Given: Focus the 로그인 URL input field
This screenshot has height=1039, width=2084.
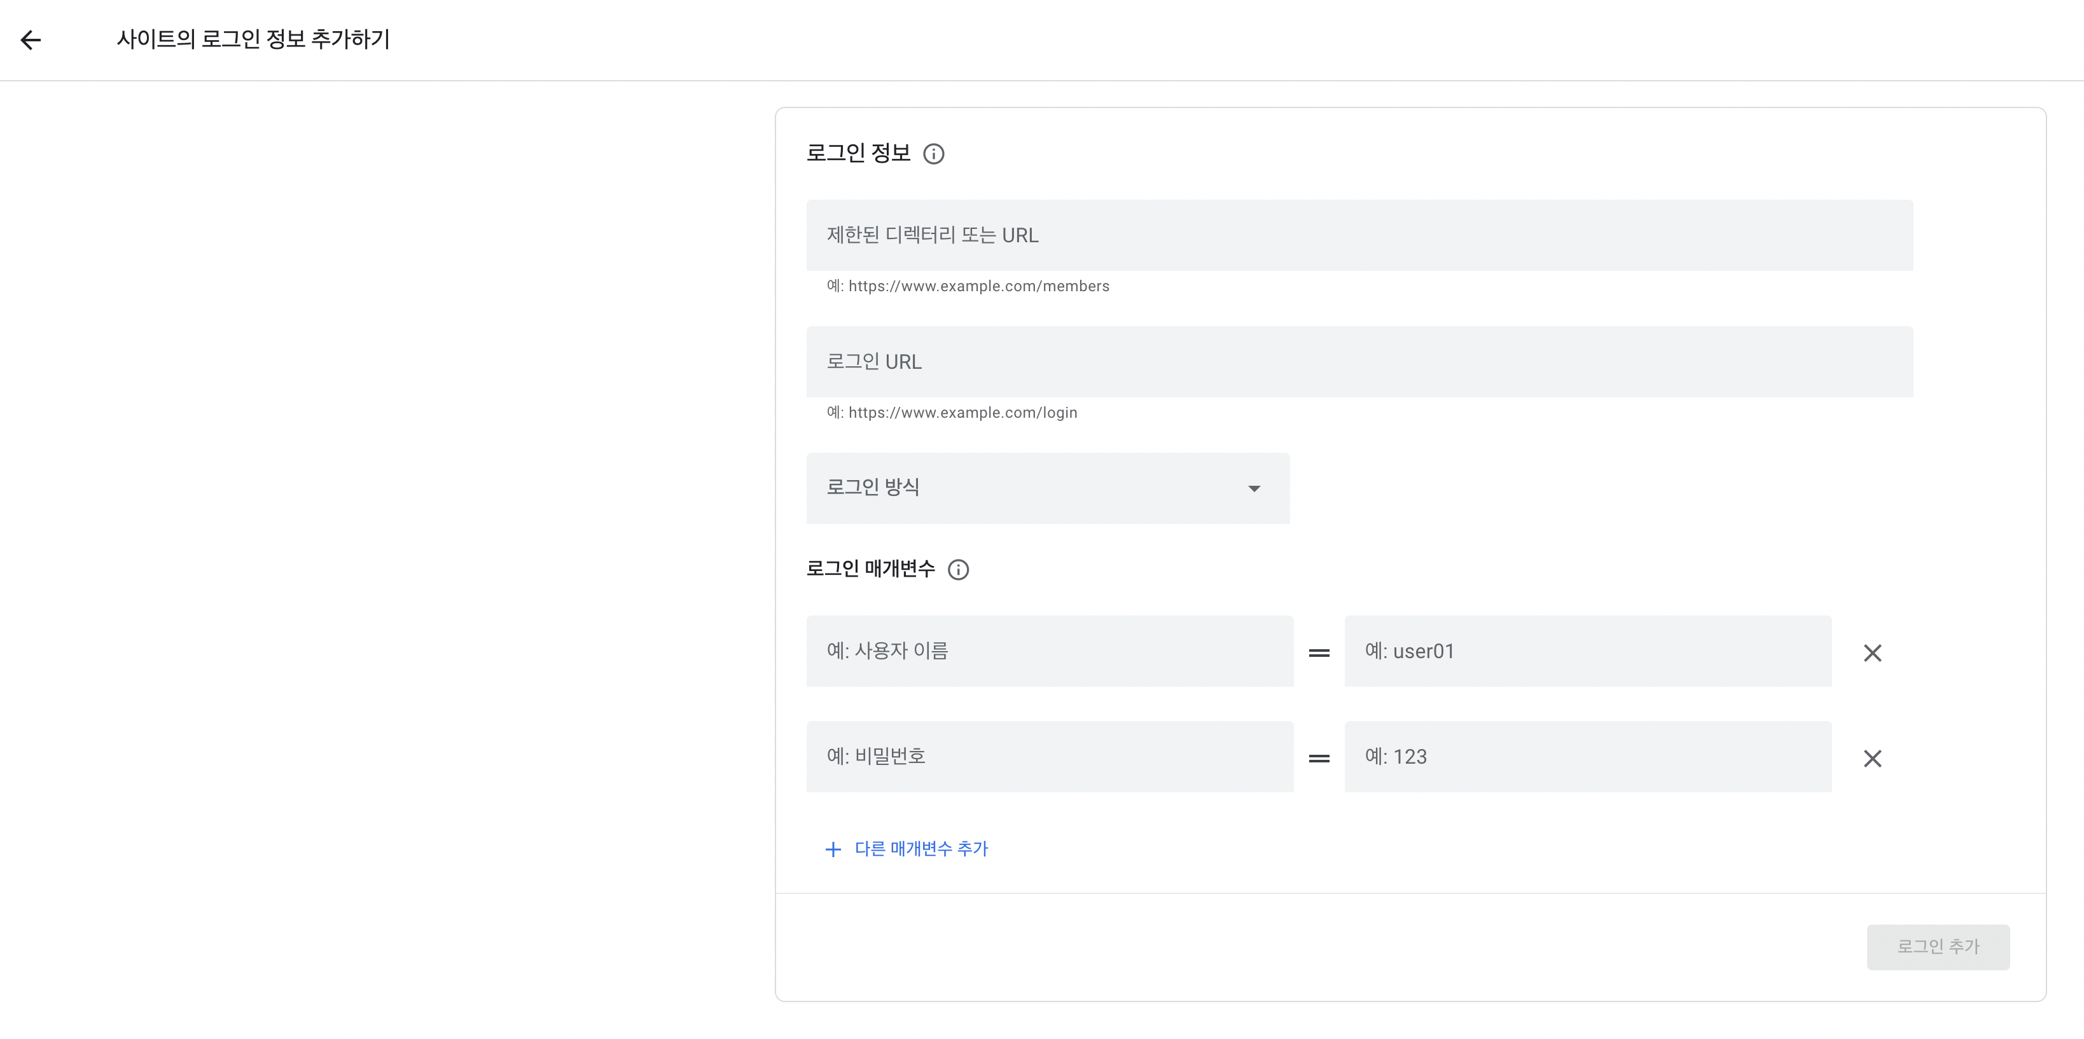Looking at the screenshot, I should coord(1359,361).
